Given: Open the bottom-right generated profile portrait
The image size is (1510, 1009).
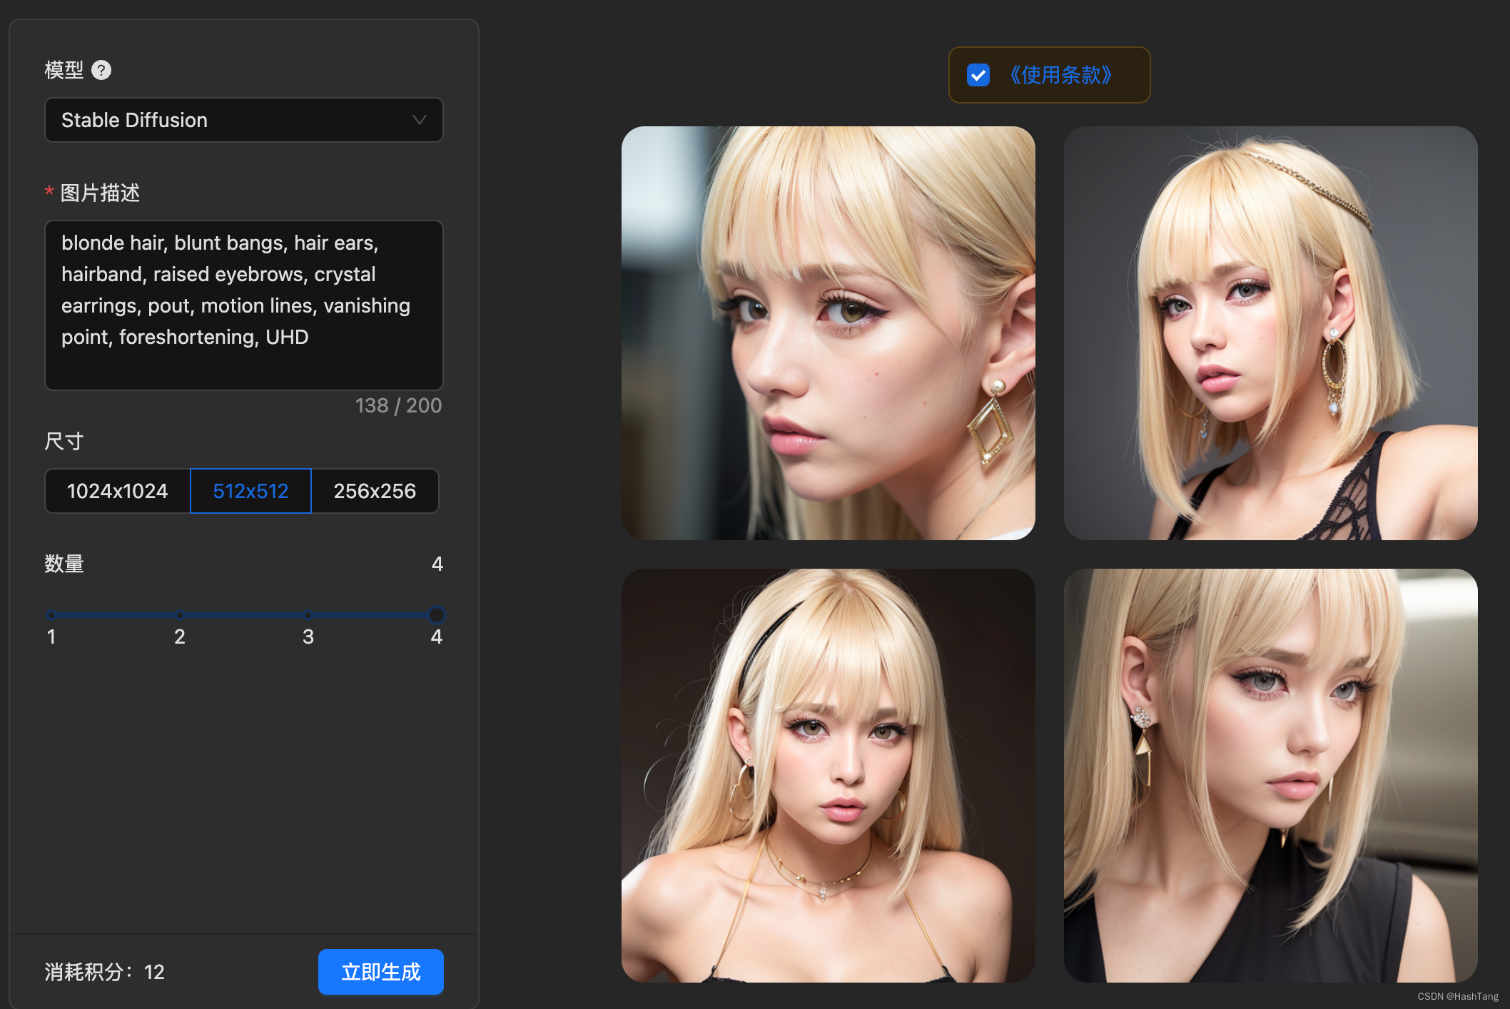Looking at the screenshot, I should pyautogui.click(x=1271, y=776).
